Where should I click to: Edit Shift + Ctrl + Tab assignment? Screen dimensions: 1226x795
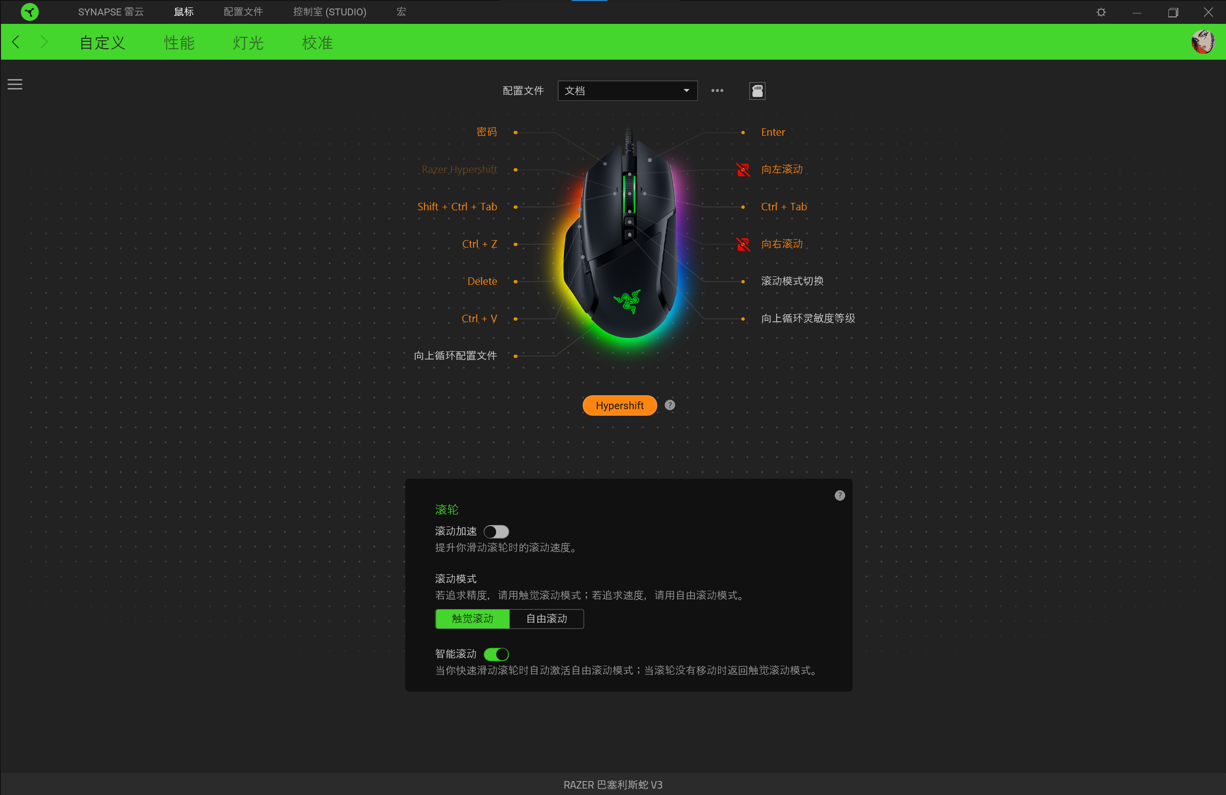click(457, 207)
